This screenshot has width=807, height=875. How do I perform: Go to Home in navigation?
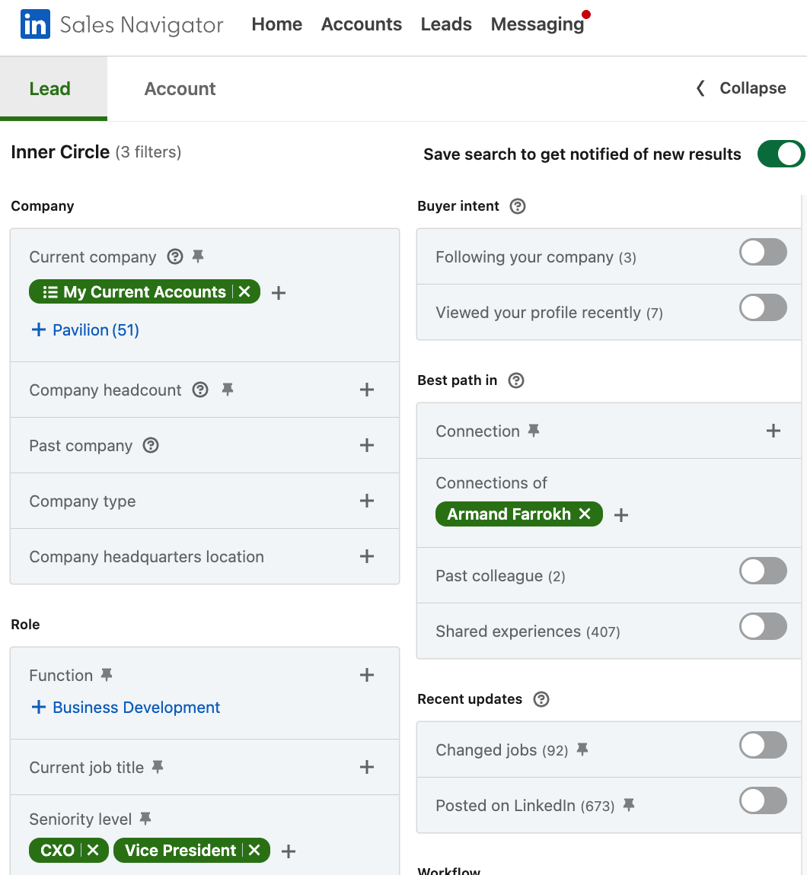coord(276,24)
